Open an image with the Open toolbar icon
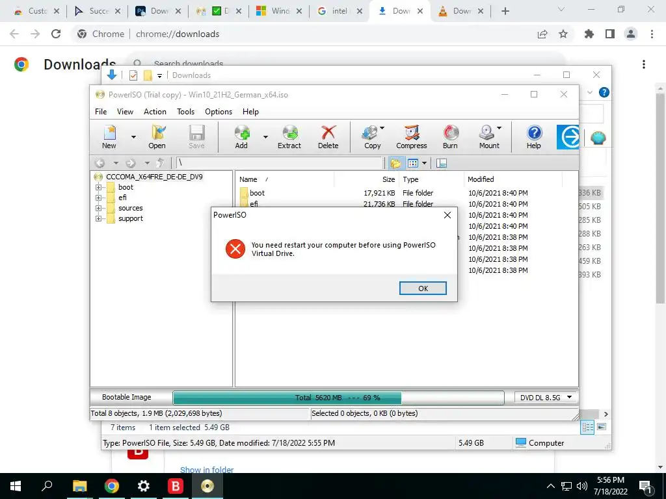The height and width of the screenshot is (499, 666). coord(157,136)
